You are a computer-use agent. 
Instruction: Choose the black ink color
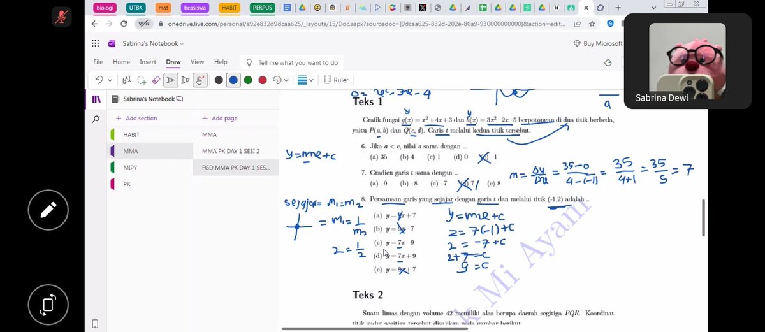tap(219, 80)
